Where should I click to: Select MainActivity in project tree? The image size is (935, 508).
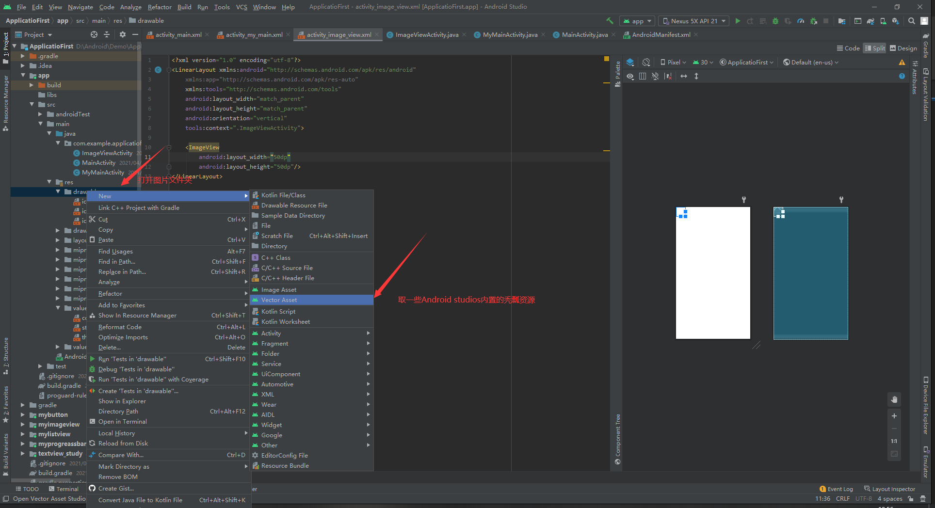[98, 163]
